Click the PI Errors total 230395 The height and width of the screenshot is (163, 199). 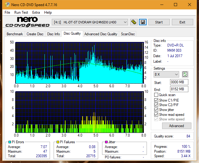click(41, 156)
